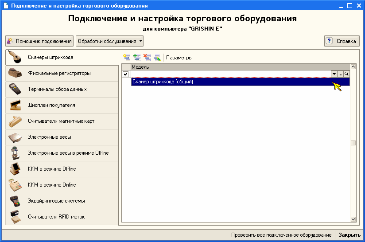365x242 pixels.
Task: Uncheck the checkbox in the model row
Action: [125, 74]
